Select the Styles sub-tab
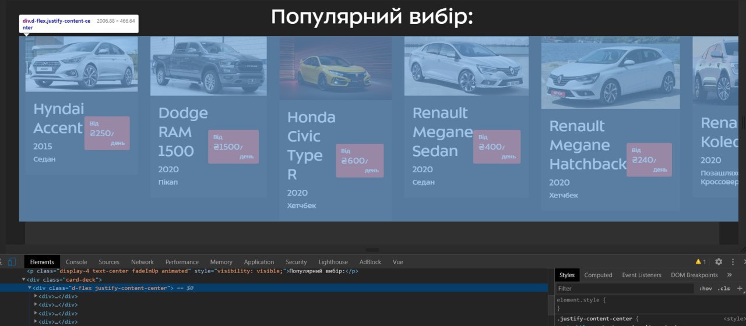Image resolution: width=746 pixels, height=326 pixels. click(x=567, y=275)
